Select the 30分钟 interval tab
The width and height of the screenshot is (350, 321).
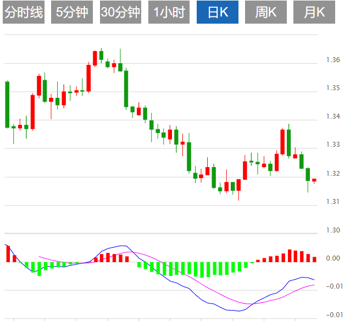tap(120, 12)
